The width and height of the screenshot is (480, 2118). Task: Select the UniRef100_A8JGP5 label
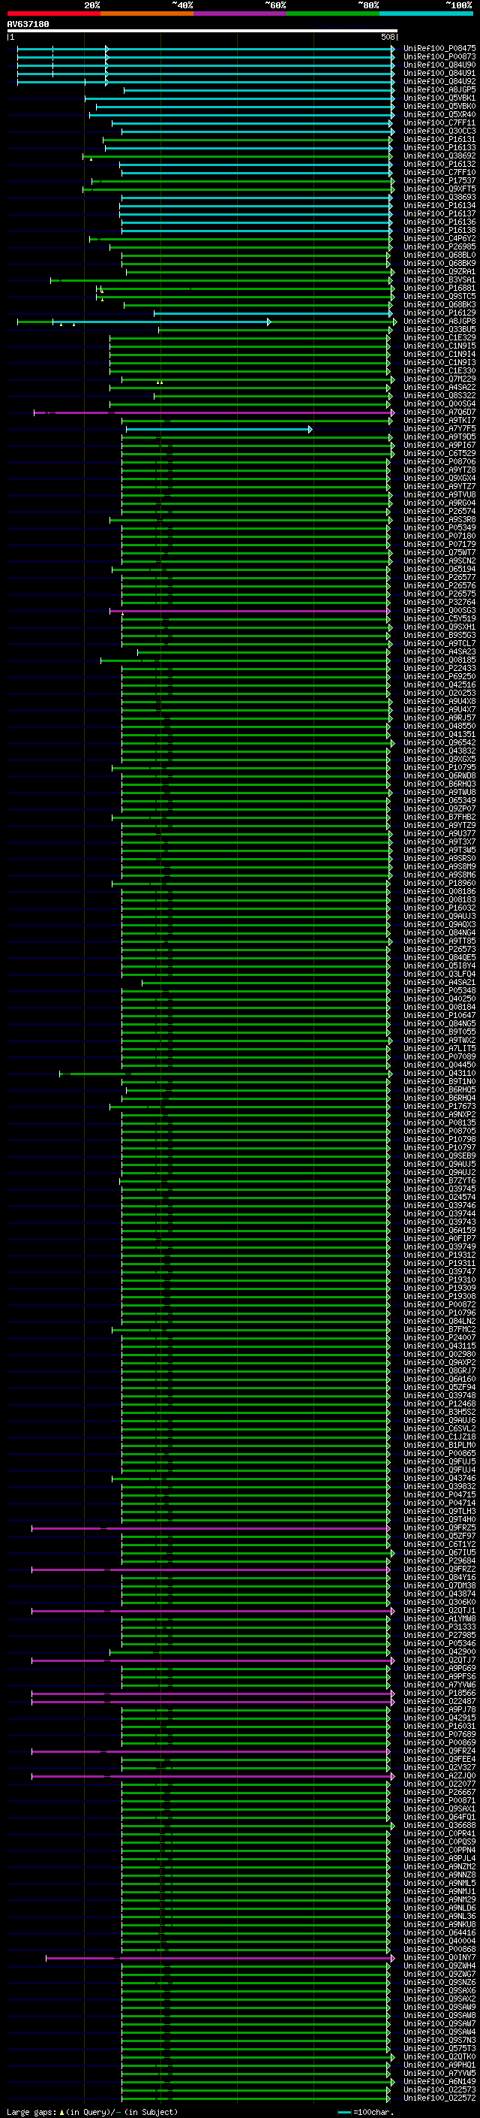(x=439, y=89)
